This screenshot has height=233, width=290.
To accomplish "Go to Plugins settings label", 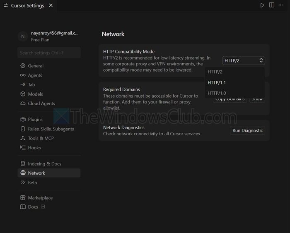I will 35,120.
